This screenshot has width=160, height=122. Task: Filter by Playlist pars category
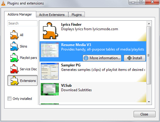(28, 58)
